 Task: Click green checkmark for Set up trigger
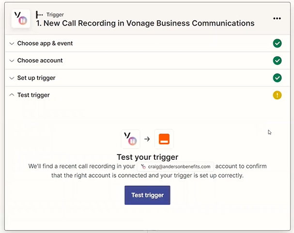(277, 78)
